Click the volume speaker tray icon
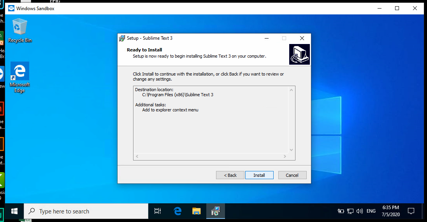This screenshot has width=427, height=222. pos(359,211)
